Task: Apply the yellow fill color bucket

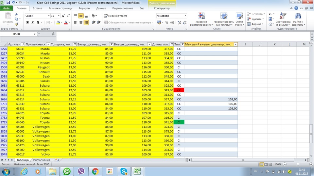Action: coord(58,22)
